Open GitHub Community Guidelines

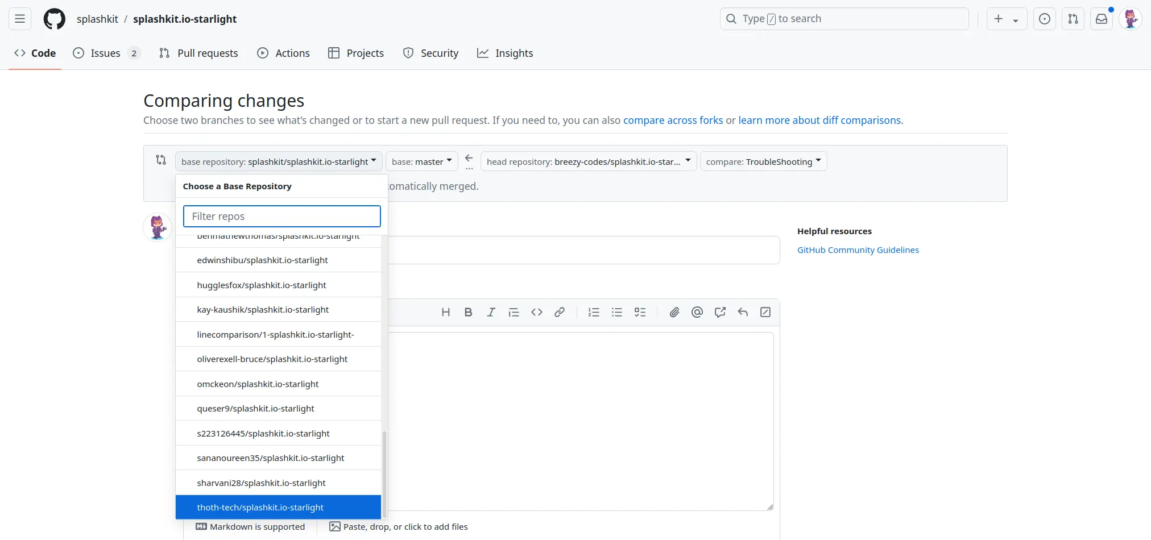(858, 250)
